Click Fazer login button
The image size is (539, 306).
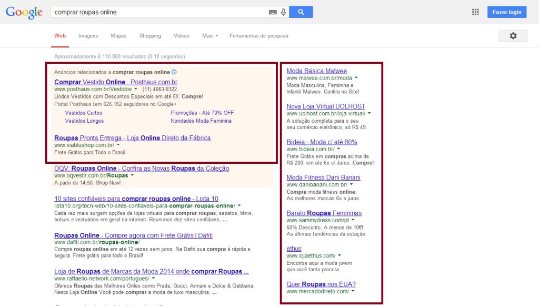pos(507,12)
